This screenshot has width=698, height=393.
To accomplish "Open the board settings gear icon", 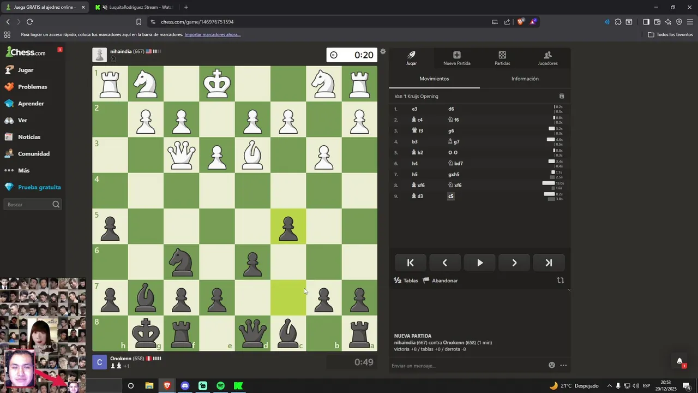I will 383,51.
